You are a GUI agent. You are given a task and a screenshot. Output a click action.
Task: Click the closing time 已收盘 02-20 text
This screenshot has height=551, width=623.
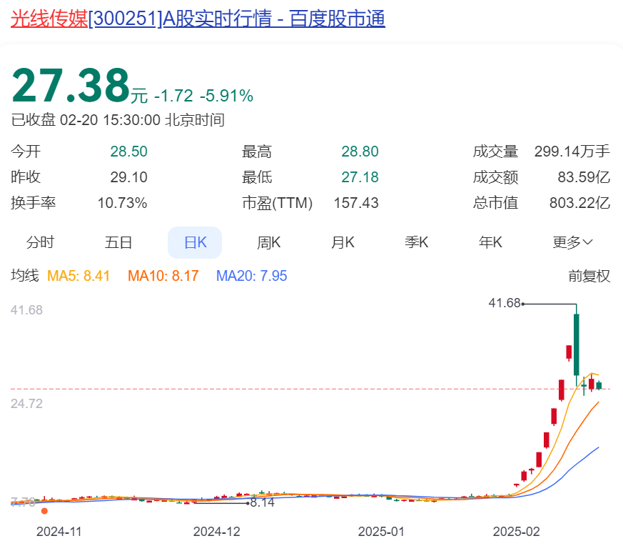click(118, 120)
